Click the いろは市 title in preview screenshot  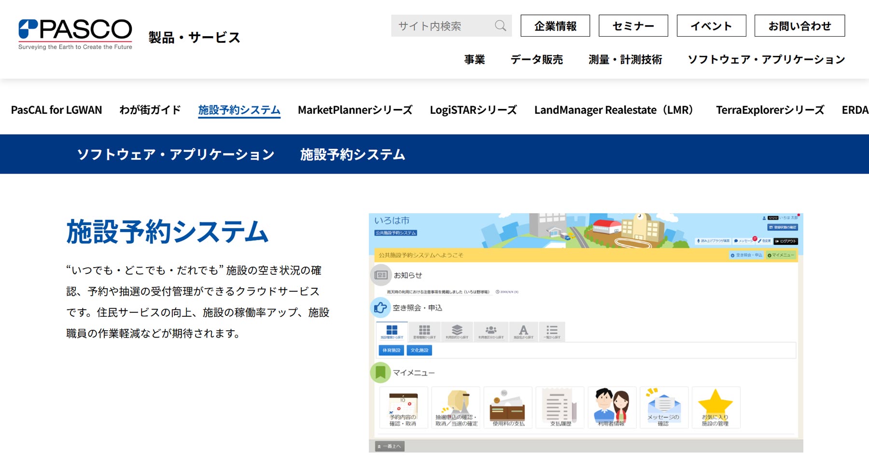(392, 220)
